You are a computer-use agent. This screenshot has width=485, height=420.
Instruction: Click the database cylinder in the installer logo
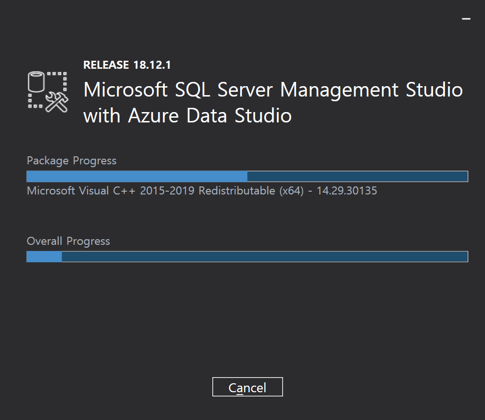tap(36, 81)
